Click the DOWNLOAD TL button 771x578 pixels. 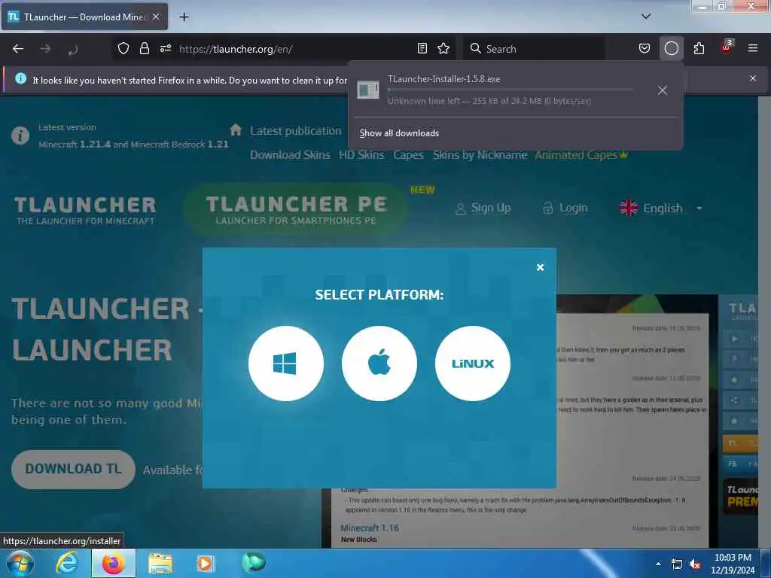[x=73, y=469]
